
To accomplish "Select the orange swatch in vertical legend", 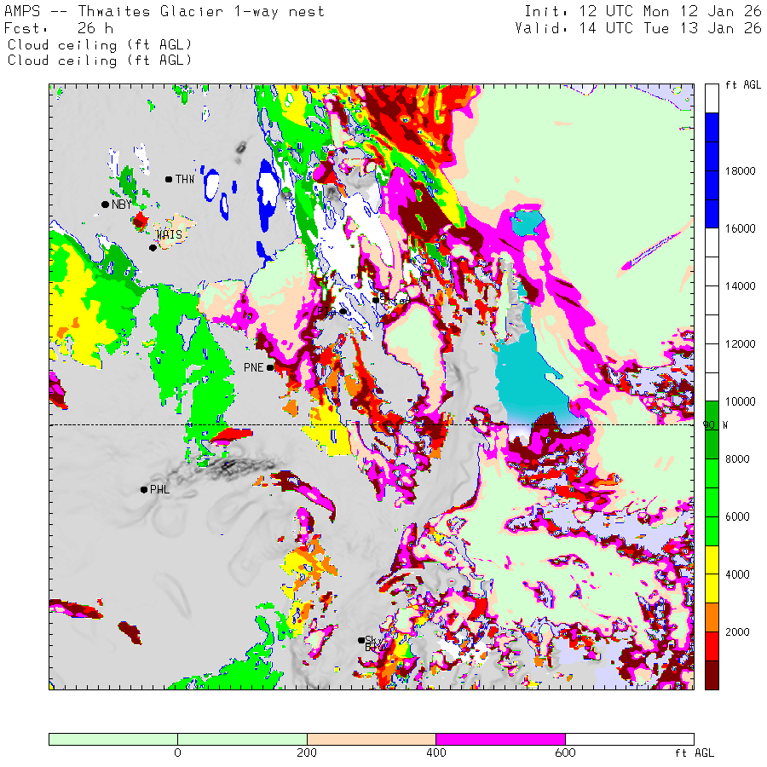I will 712,617.
